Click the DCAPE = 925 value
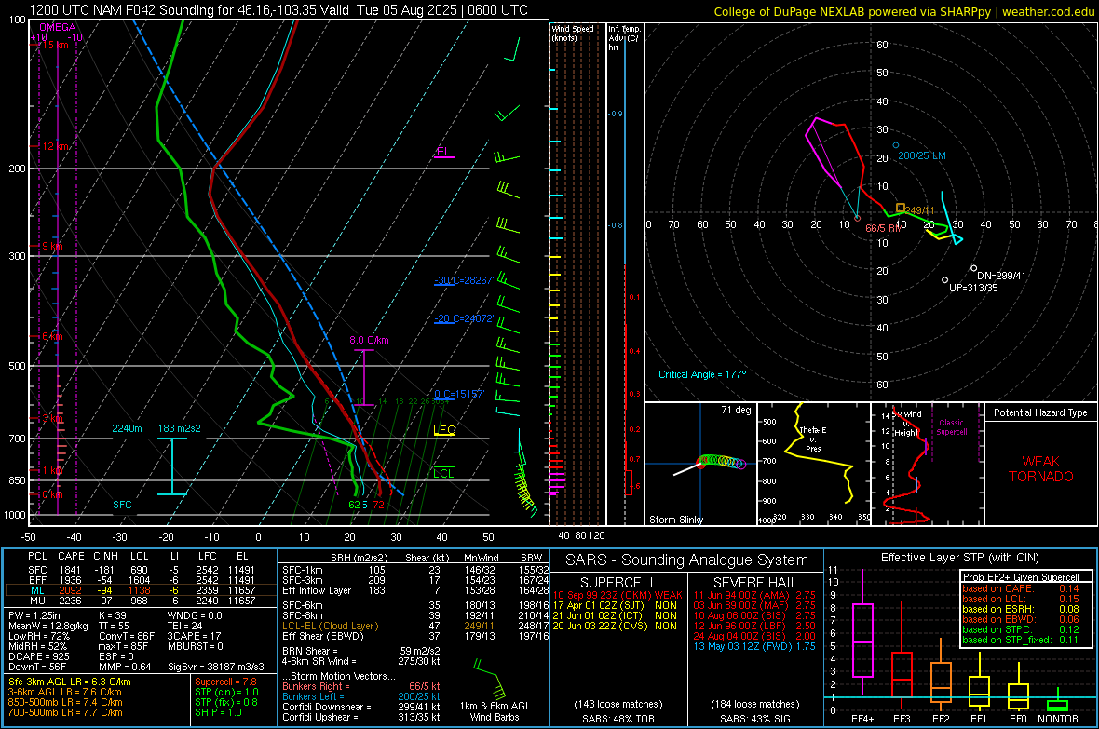The image size is (1099, 729). coord(38,656)
